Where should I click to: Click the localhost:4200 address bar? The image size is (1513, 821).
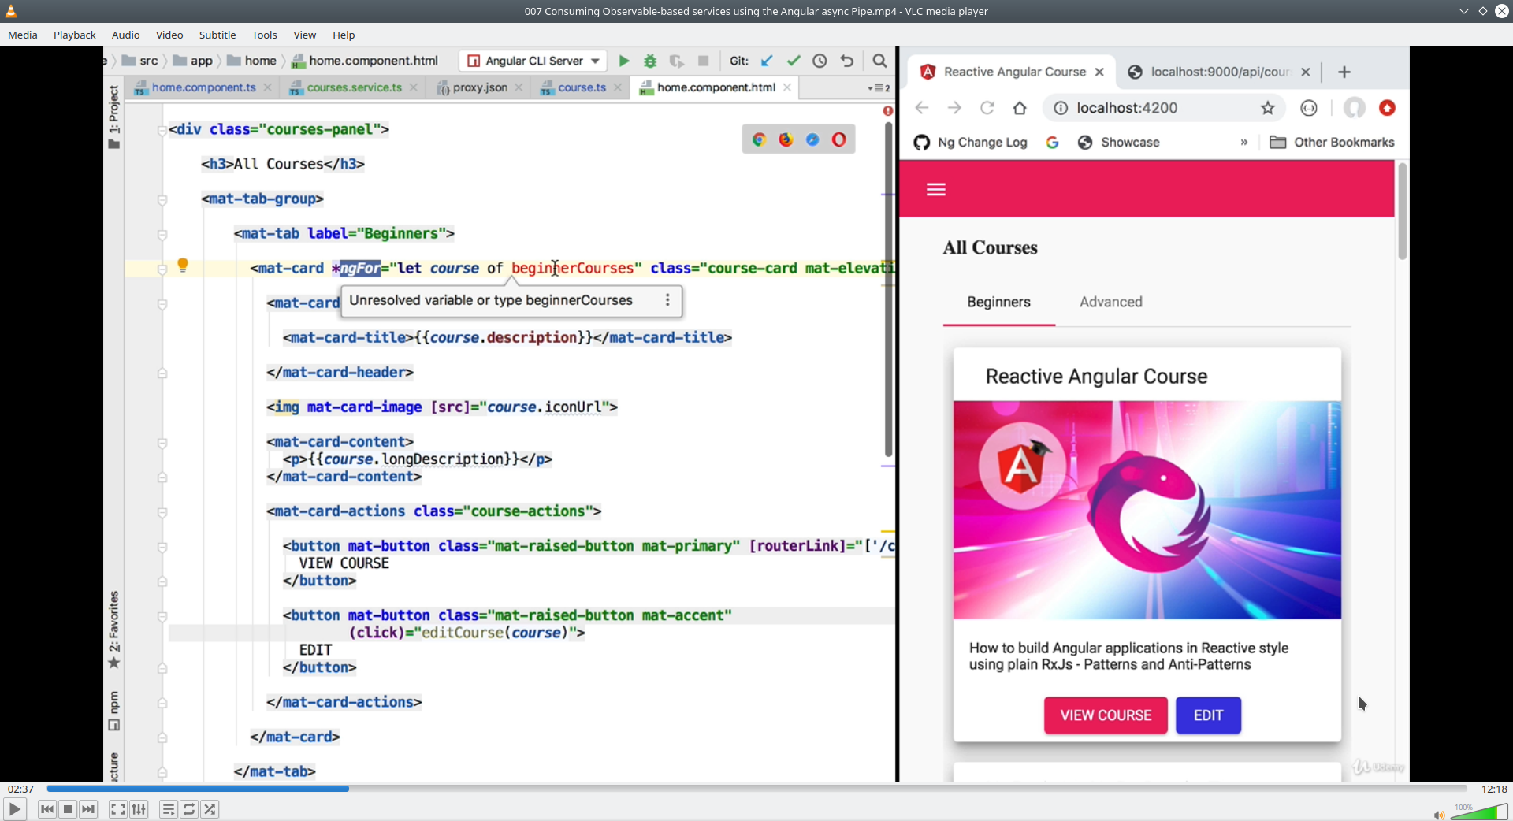(1164, 108)
